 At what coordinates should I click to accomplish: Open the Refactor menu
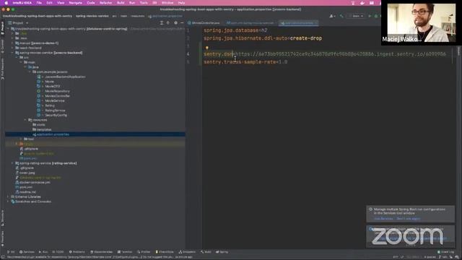(106, 3)
